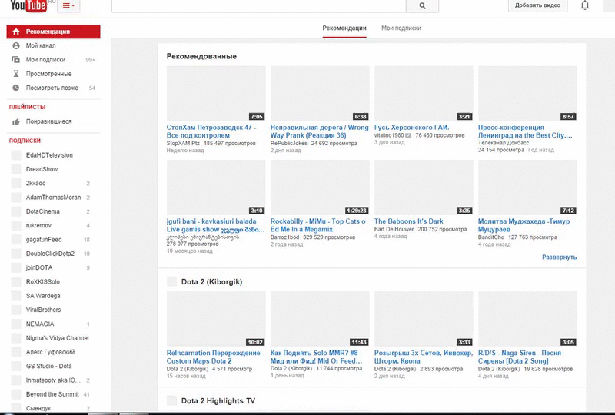Open Розыгрыш 3х Сетов video title

pos(424,357)
